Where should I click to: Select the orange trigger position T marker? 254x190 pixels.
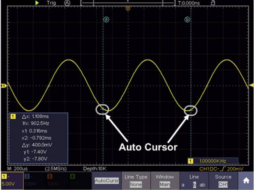[128, 8]
